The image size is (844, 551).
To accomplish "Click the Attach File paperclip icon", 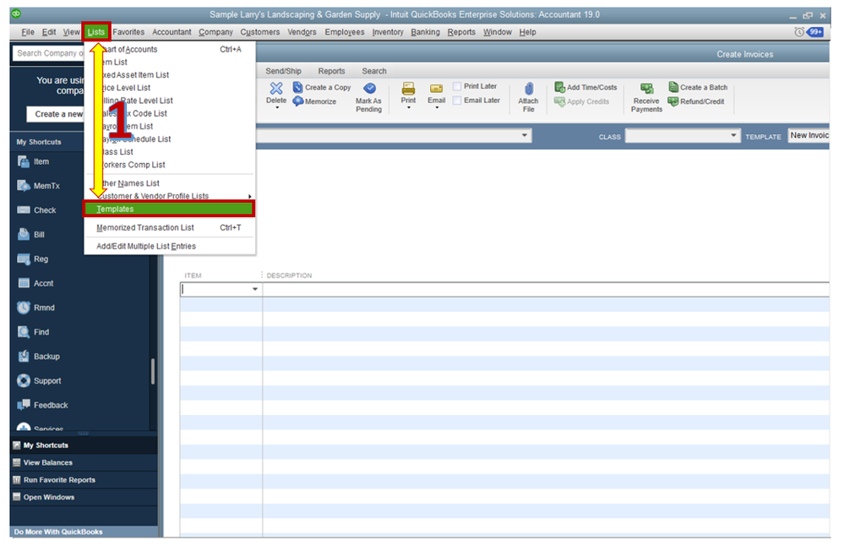I will [x=529, y=89].
